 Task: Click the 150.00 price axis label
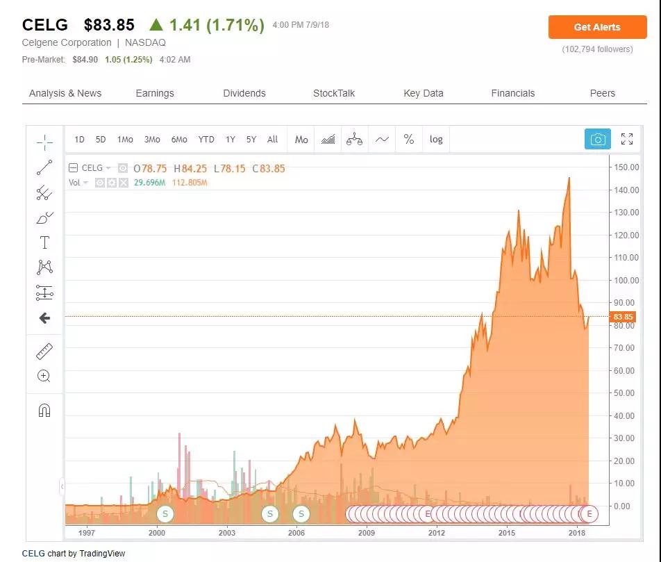point(626,167)
